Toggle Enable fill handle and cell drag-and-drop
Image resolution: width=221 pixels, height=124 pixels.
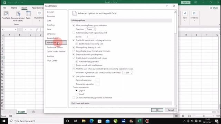point(74,40)
